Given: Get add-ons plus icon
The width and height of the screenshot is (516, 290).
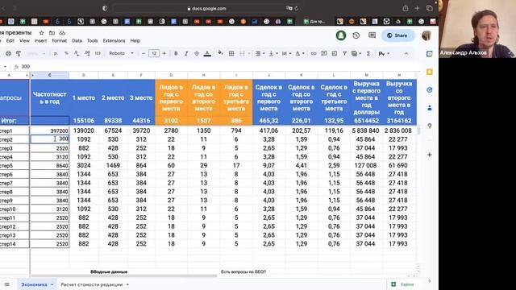Looking at the screenshot, I should tap(430, 155).
